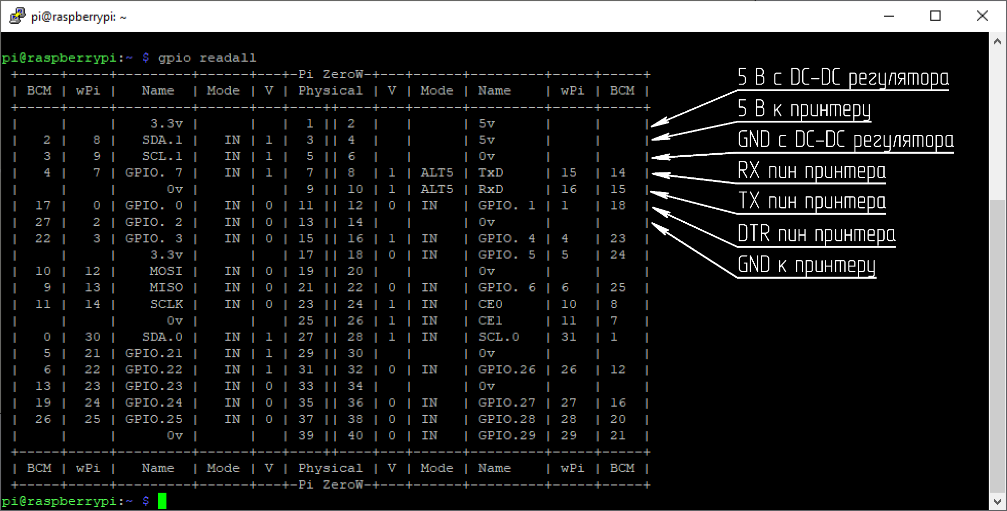Click the ALT5 mode in the TxD row

point(437,173)
